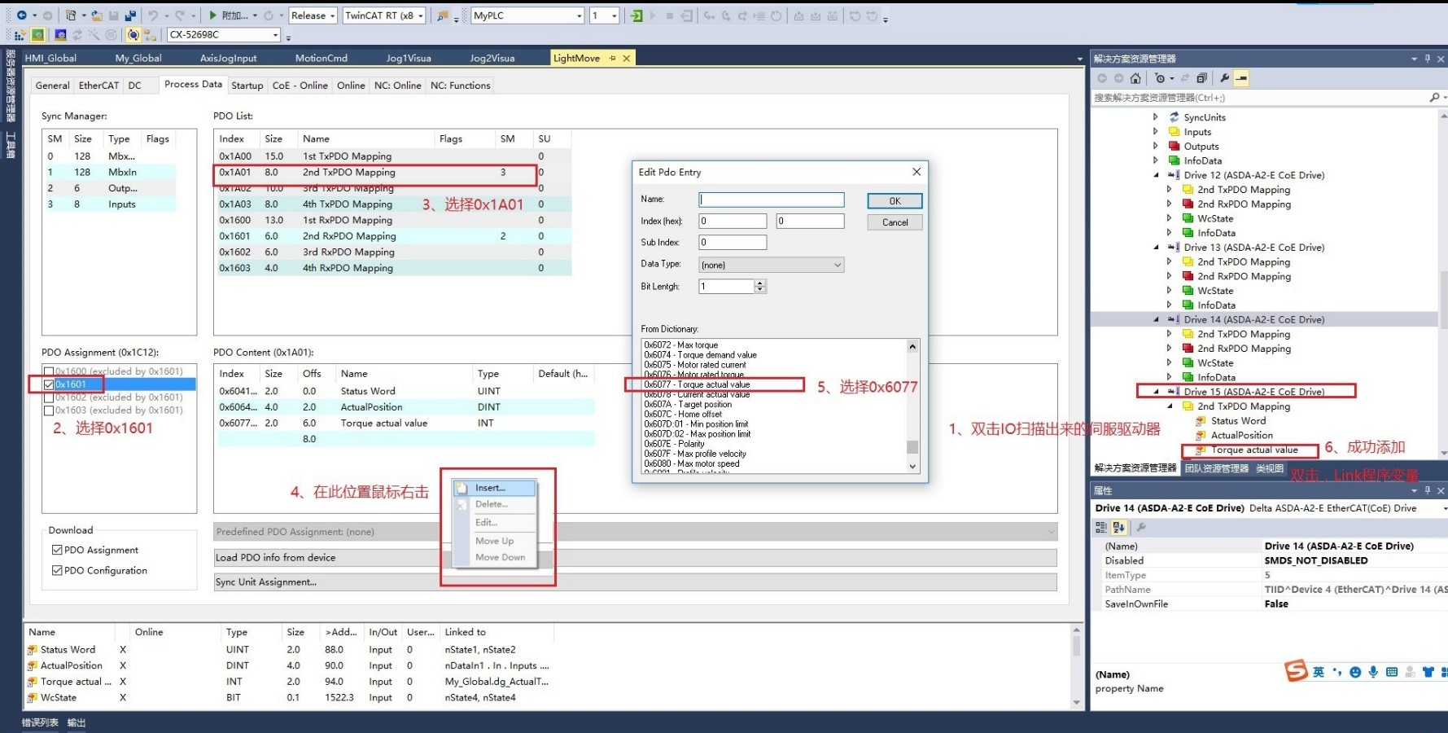Choose Insert... from the context menu
This screenshot has width=1448, height=733.
495,488
